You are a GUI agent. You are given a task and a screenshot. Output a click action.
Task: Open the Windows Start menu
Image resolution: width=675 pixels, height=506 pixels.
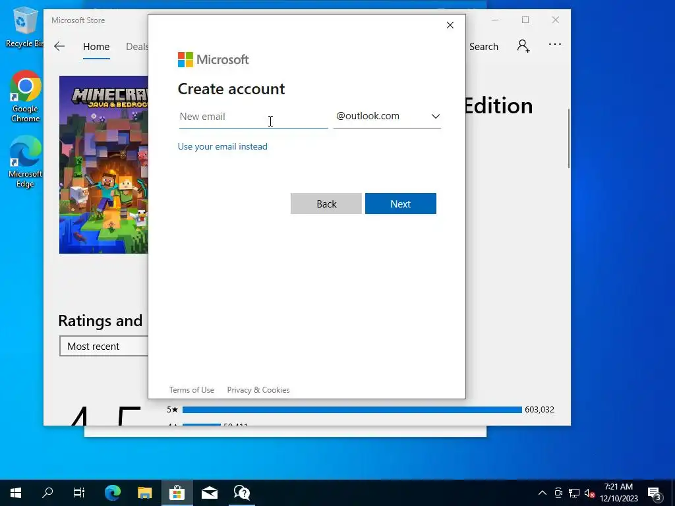pos(16,493)
